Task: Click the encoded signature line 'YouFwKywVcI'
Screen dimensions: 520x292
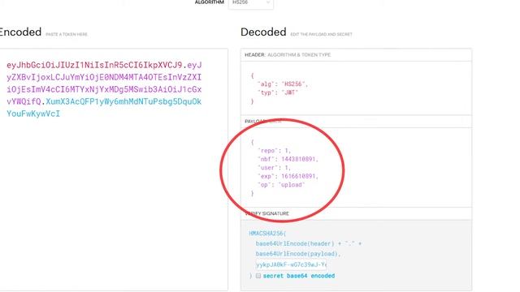Action: coord(33,114)
